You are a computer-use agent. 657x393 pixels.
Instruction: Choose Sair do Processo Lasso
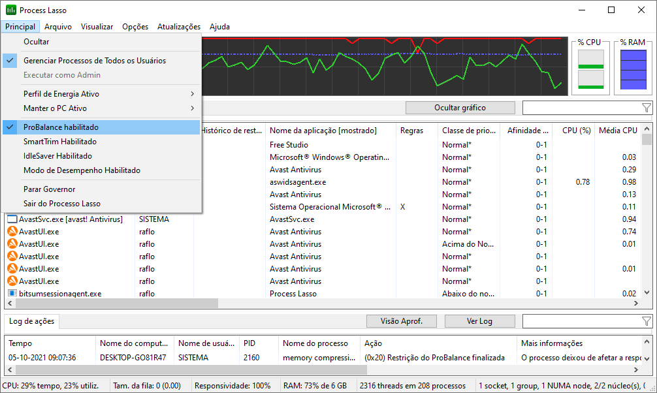tap(101, 204)
